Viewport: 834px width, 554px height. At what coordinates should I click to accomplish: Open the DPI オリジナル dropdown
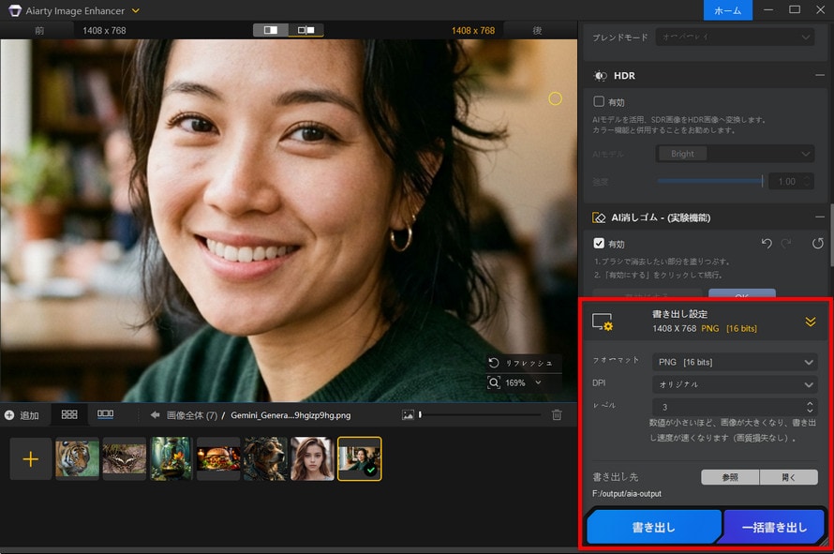734,383
